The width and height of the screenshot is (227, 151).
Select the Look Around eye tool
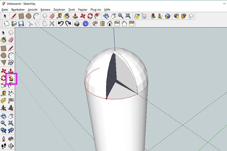[11, 139]
